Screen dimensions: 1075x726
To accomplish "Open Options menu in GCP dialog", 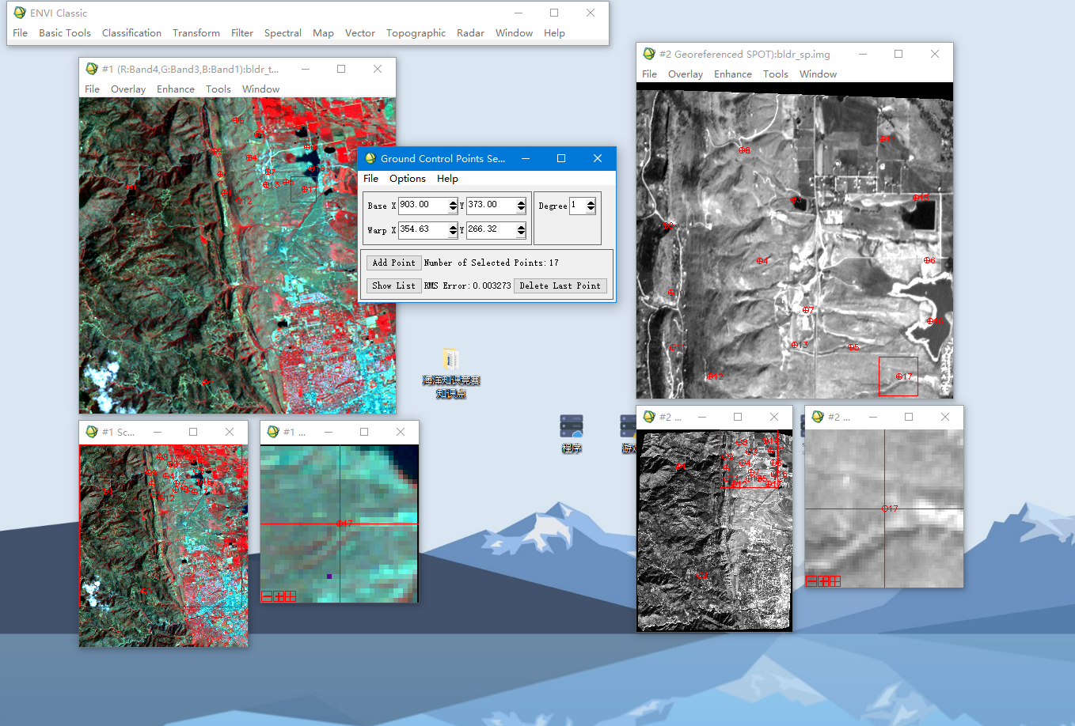I will click(407, 179).
